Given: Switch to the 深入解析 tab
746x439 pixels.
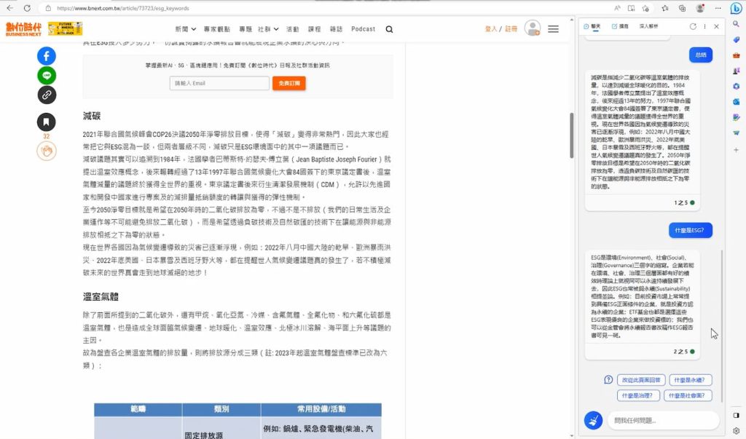Looking at the screenshot, I should (x=648, y=26).
